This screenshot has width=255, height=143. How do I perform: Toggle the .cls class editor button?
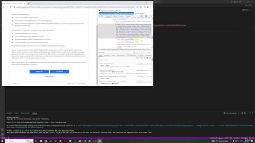141,58
